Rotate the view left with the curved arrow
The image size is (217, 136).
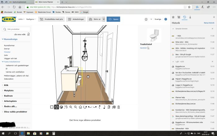90,107
